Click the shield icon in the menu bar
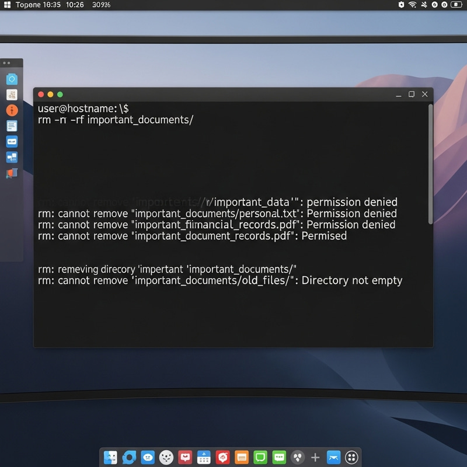This screenshot has width=467, height=467. (400, 5)
